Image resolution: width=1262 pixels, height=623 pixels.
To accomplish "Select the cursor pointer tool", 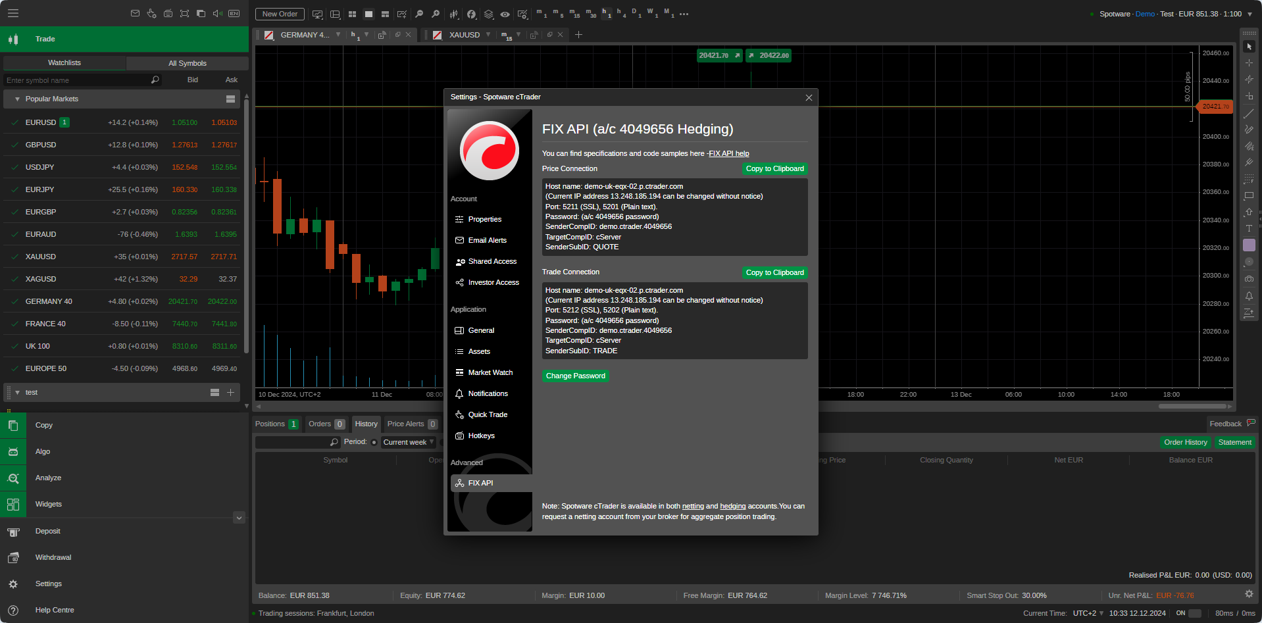I will point(1249,47).
